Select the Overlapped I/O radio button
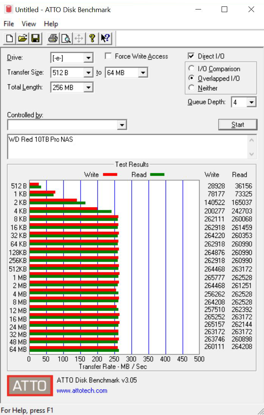 191,78
